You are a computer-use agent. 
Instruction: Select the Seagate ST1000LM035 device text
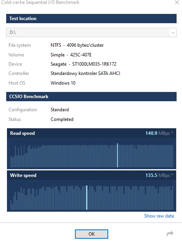pyautogui.click(x=83, y=64)
